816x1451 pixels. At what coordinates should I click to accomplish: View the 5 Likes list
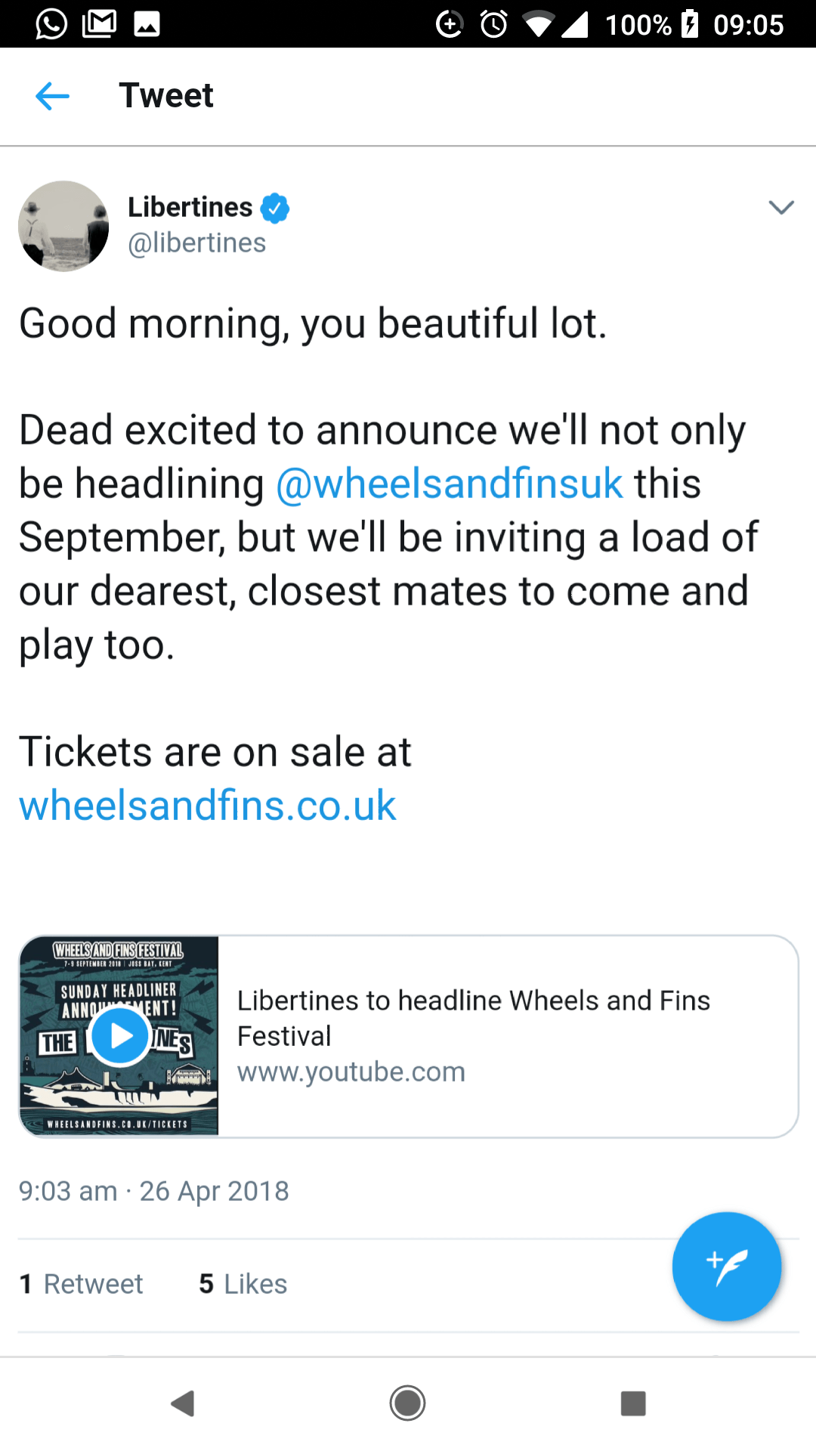click(243, 1284)
